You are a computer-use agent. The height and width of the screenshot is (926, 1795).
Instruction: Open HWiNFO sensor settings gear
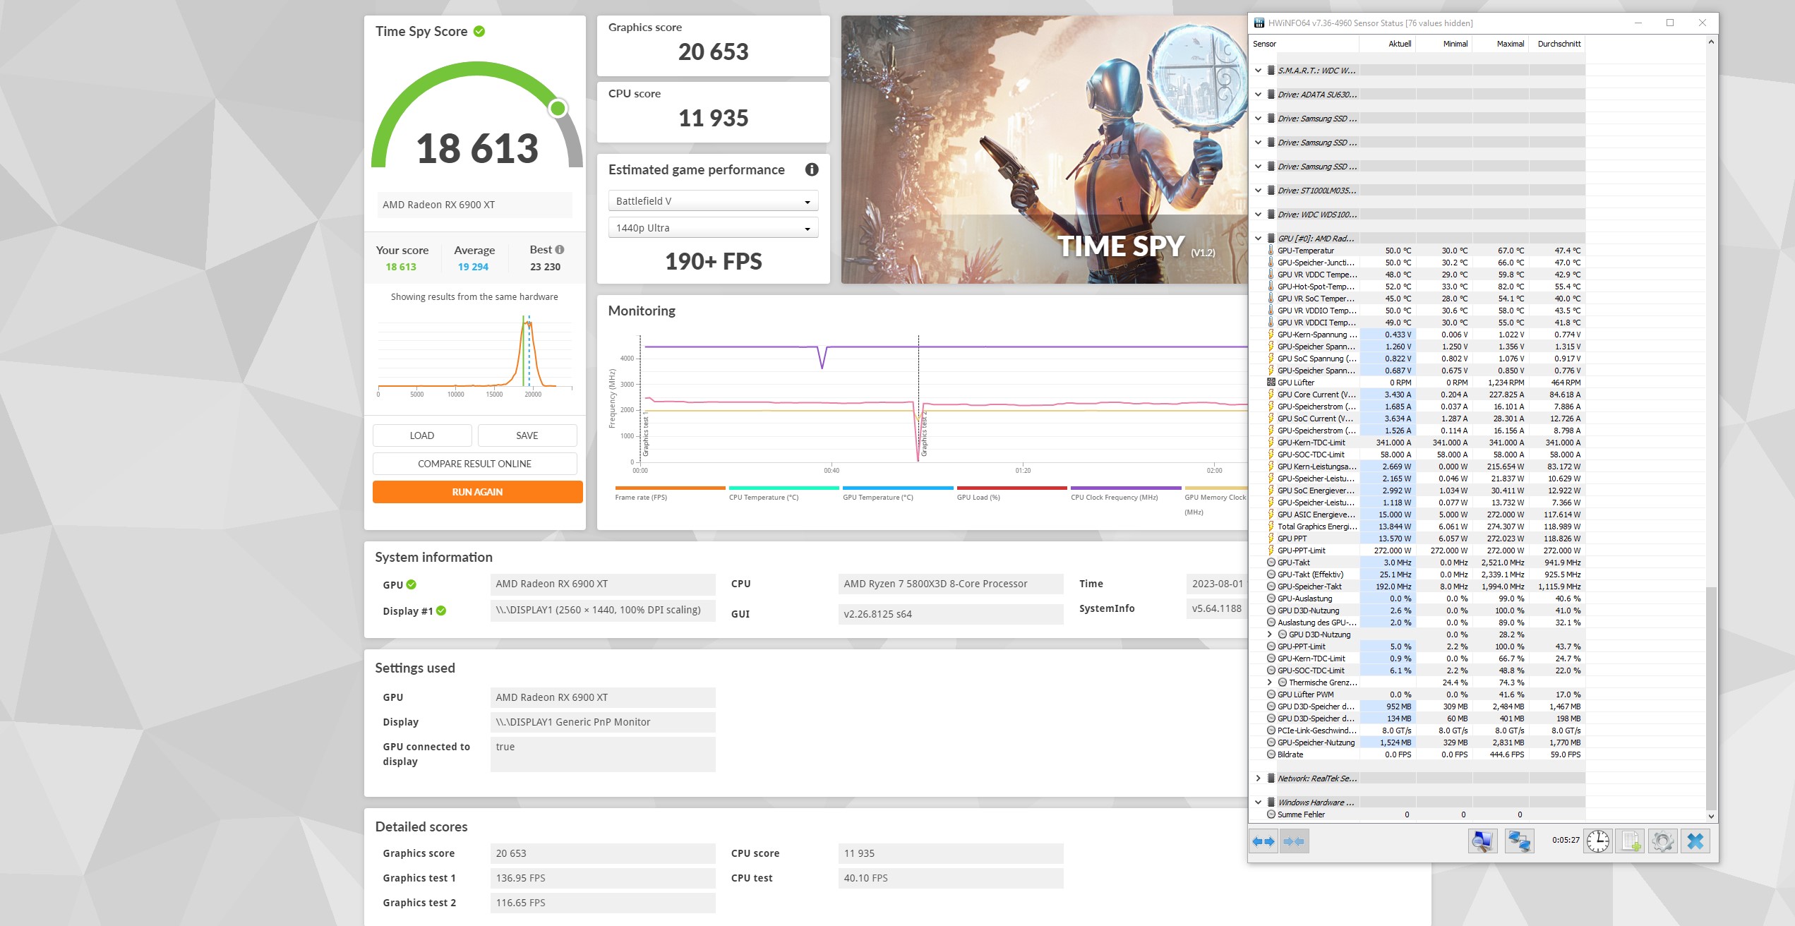[1663, 841]
